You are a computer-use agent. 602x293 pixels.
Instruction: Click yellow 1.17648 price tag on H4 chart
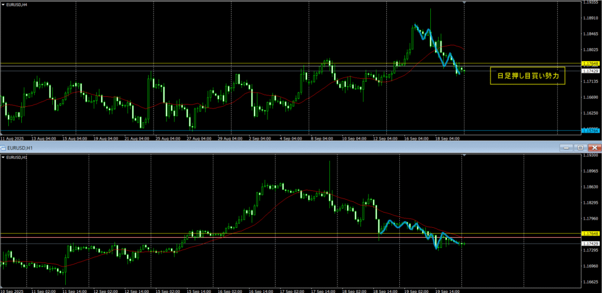(x=590, y=63)
